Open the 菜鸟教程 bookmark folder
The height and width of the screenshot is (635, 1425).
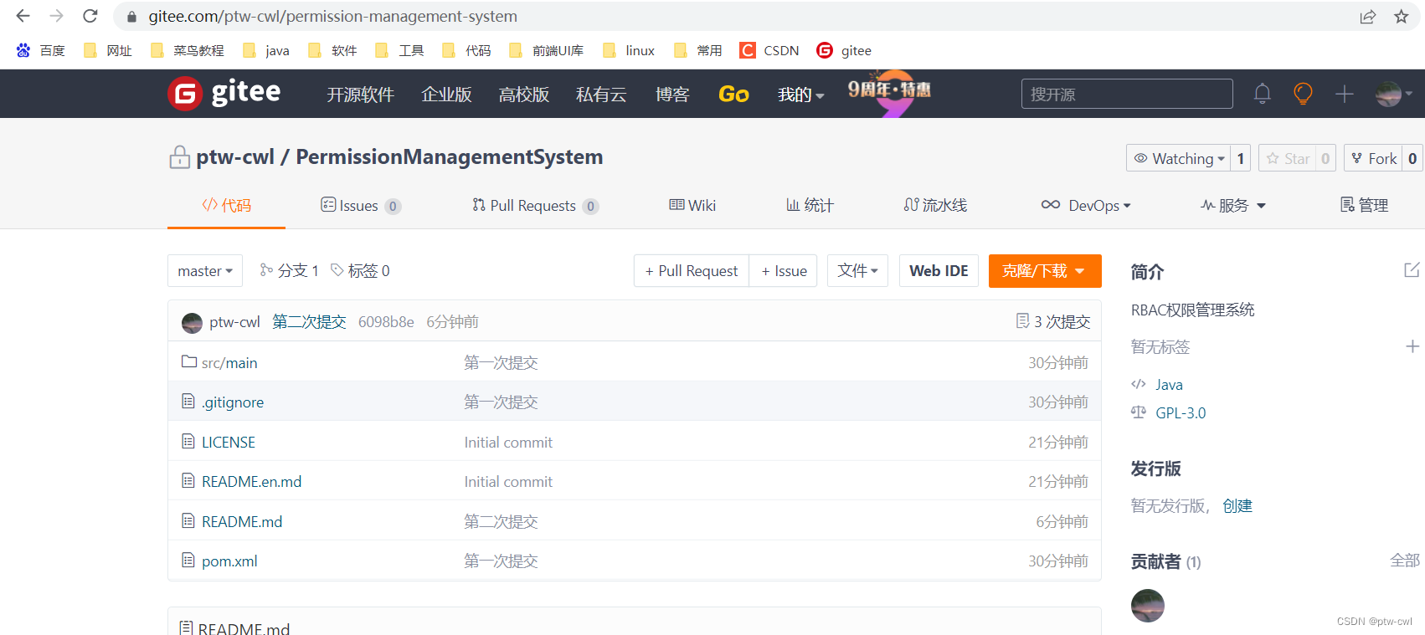[188, 50]
